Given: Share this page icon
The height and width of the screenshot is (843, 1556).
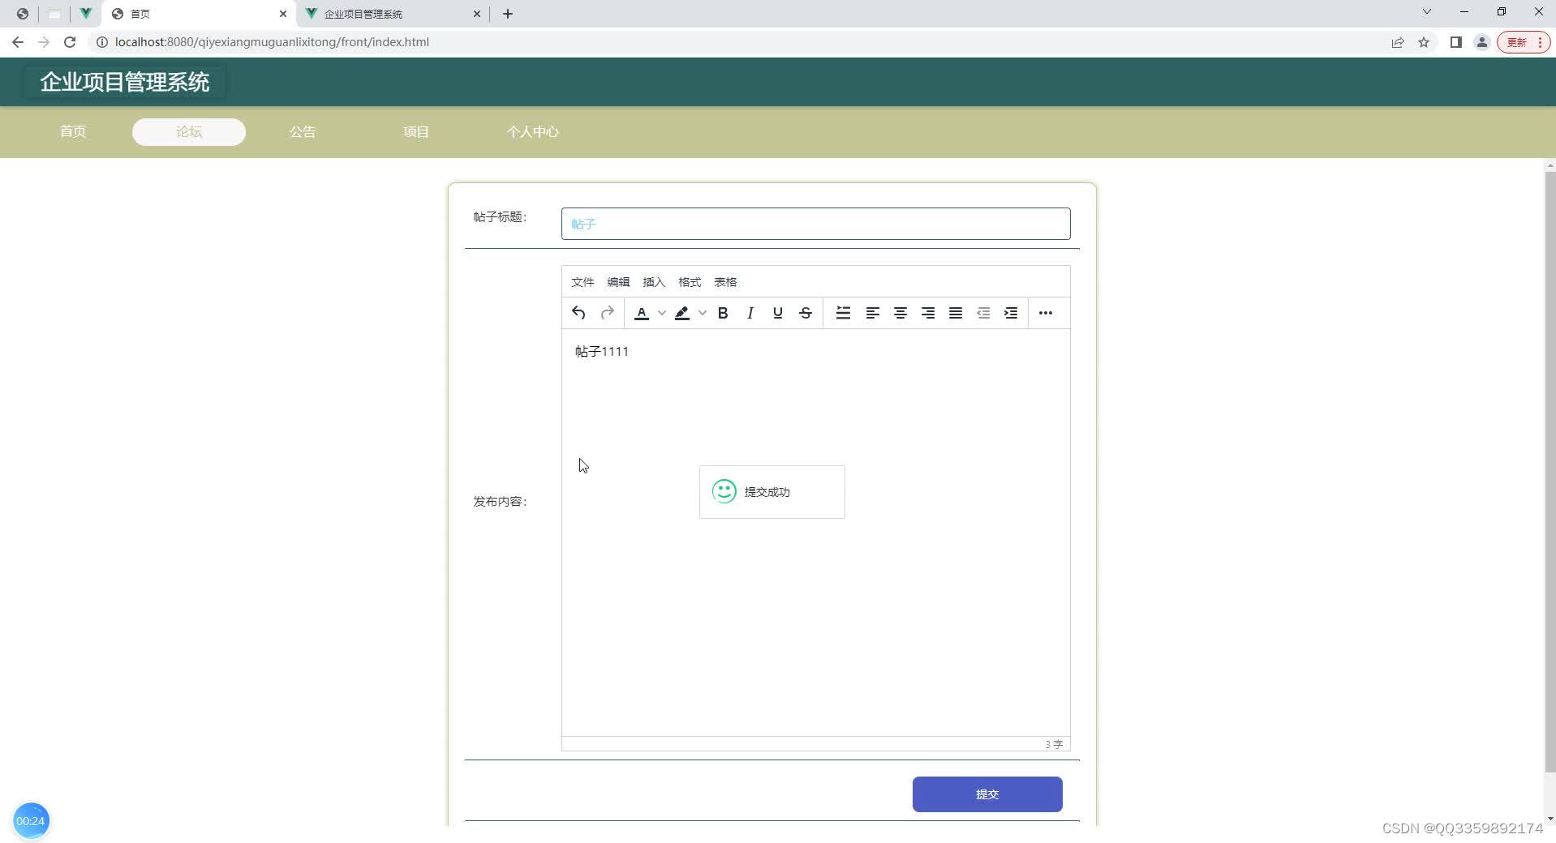Looking at the screenshot, I should 1398,42.
